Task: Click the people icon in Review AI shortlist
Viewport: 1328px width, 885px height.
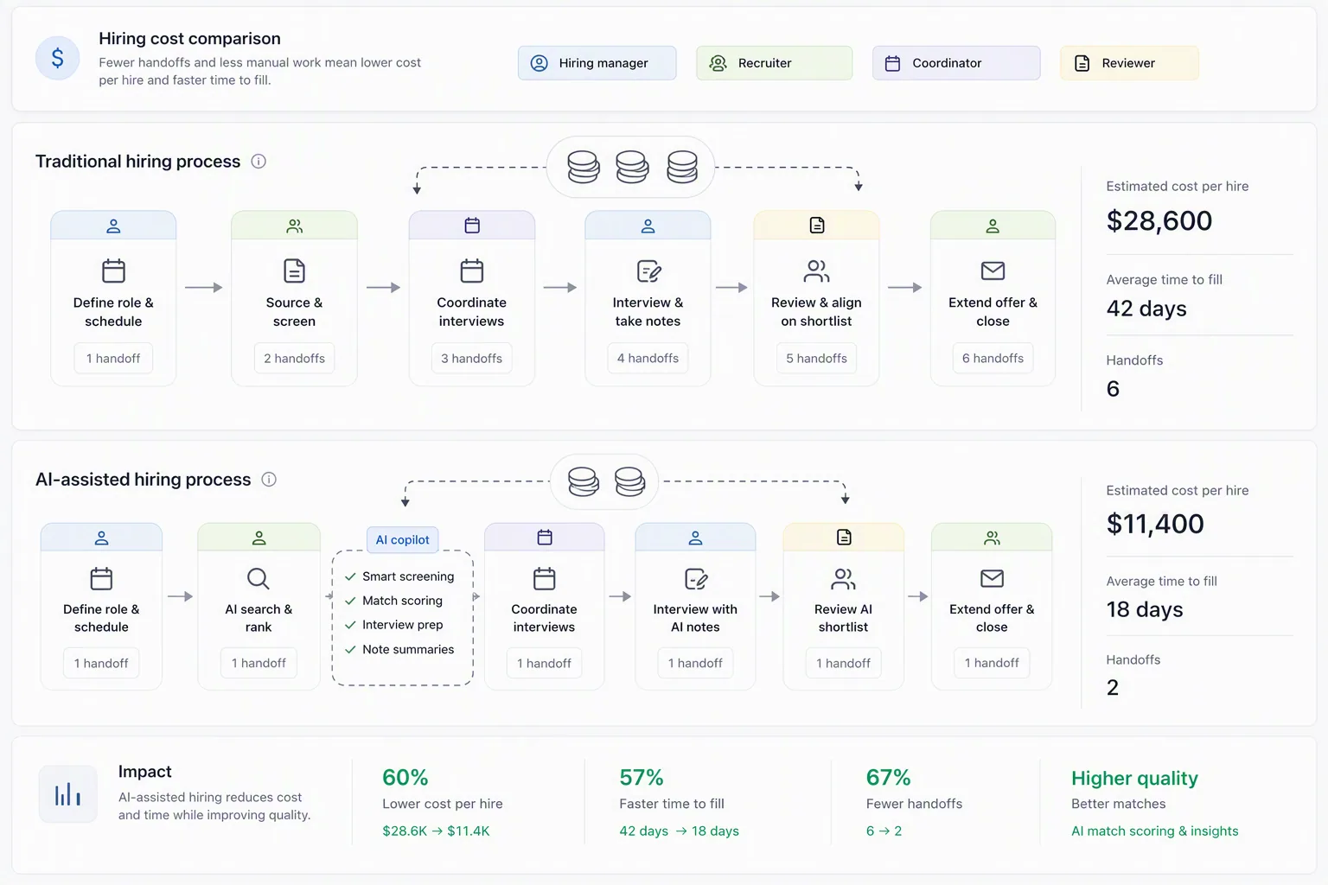Action: 843,578
